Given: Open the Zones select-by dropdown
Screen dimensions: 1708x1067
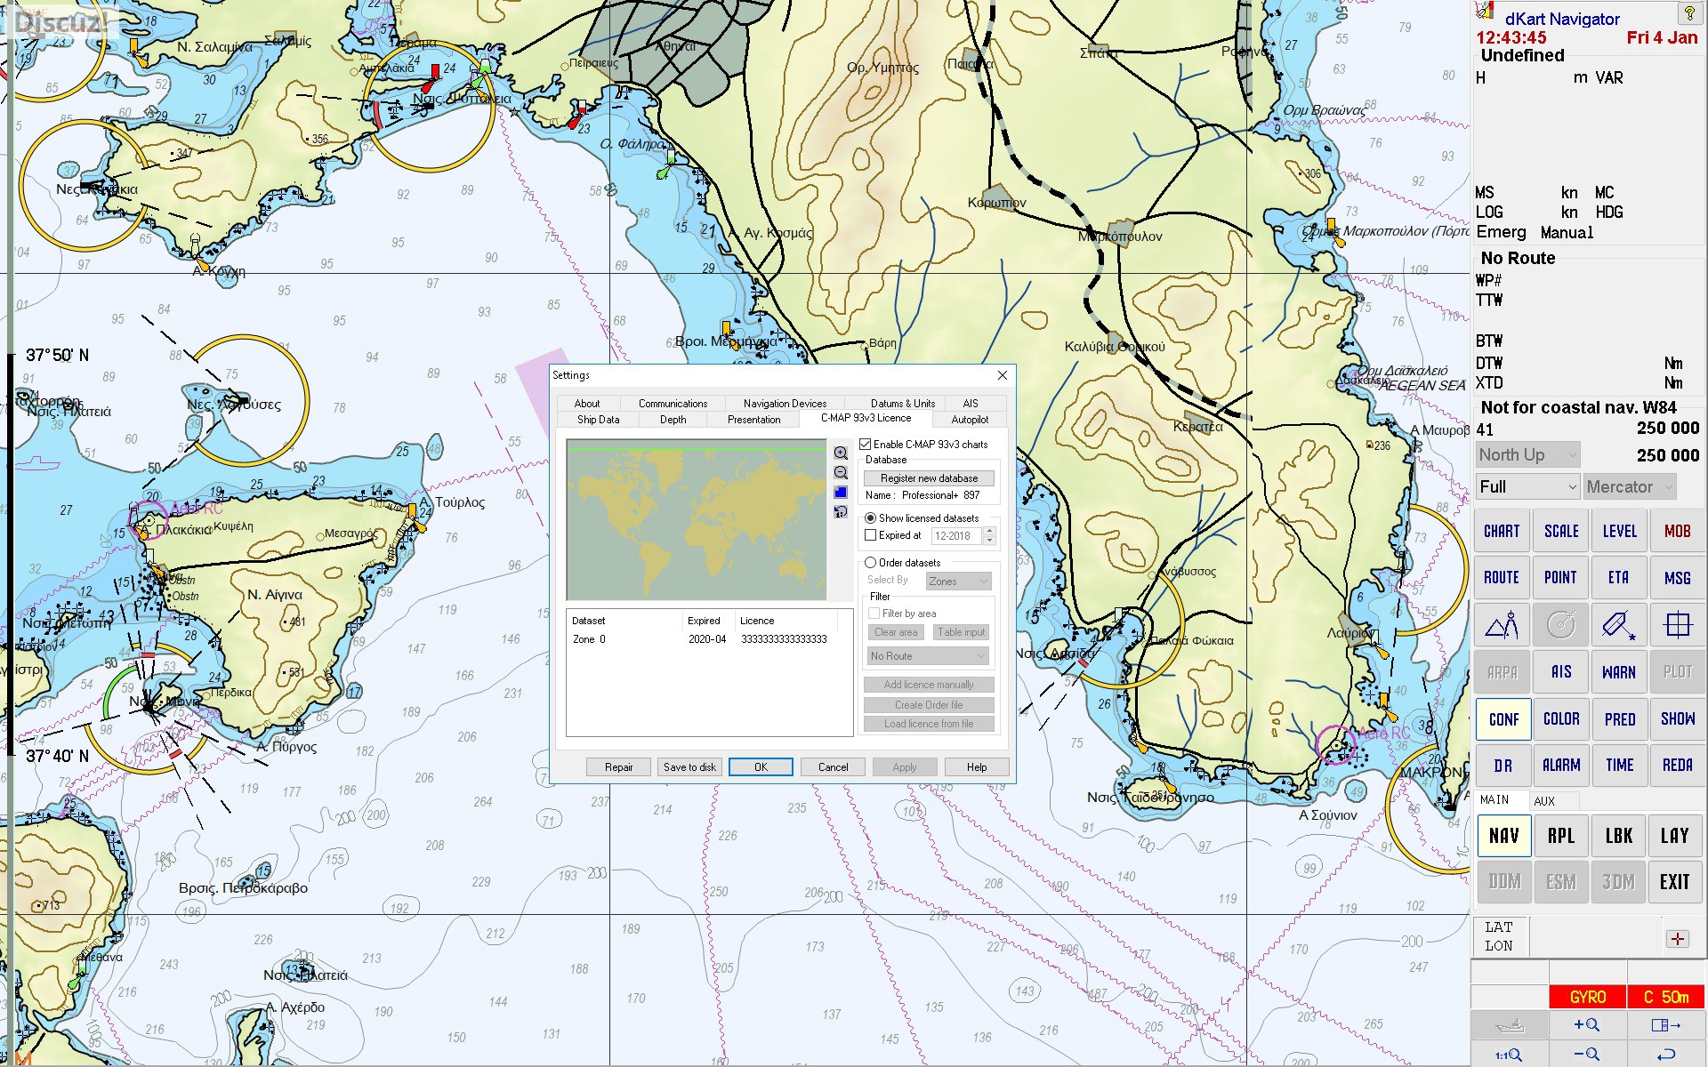Looking at the screenshot, I should [958, 582].
